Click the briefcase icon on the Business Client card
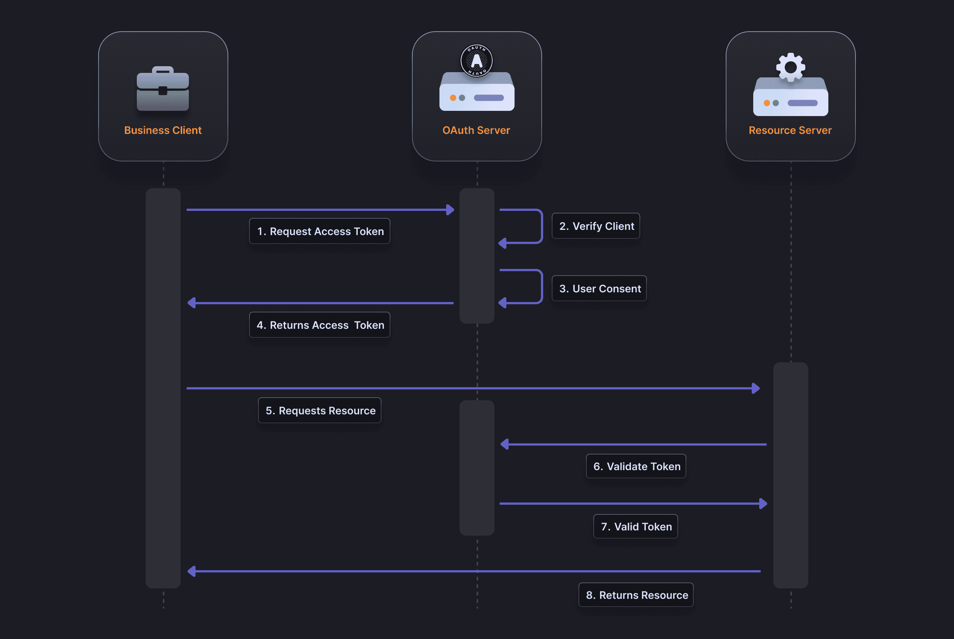Image resolution: width=954 pixels, height=639 pixels. [x=162, y=88]
